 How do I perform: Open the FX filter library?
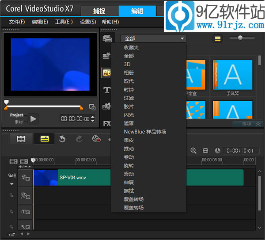pos(106,123)
